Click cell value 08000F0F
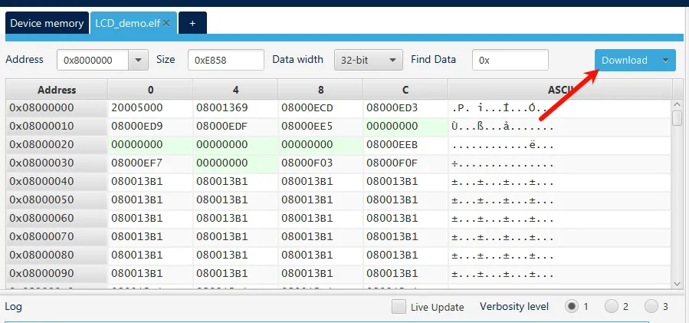The image size is (689, 323). pyautogui.click(x=405, y=163)
